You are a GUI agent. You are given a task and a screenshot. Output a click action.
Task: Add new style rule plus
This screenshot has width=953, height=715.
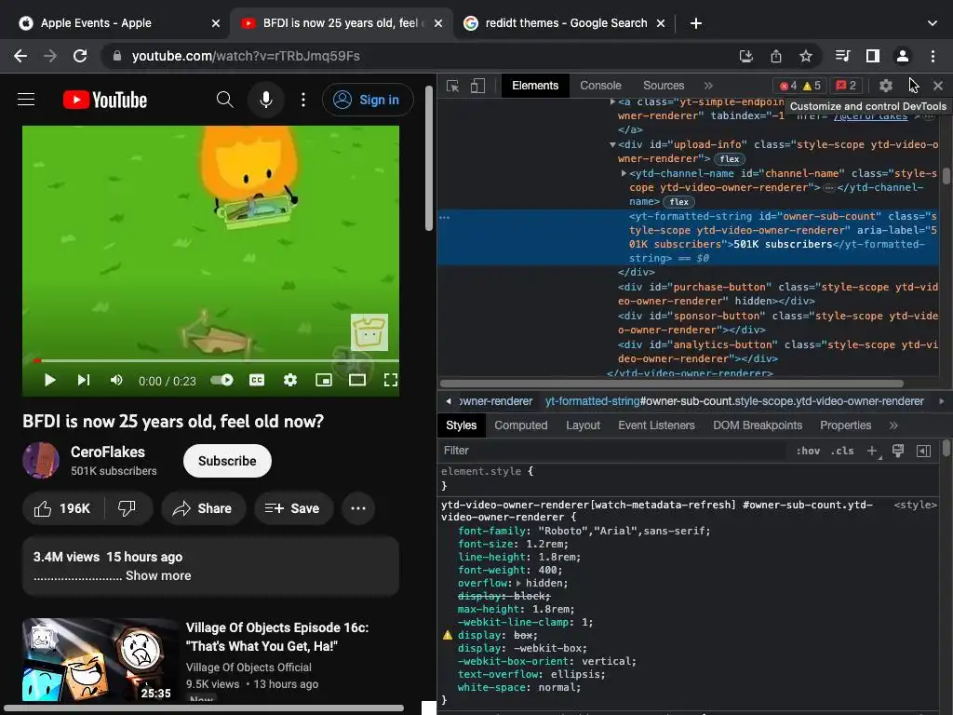tap(873, 451)
